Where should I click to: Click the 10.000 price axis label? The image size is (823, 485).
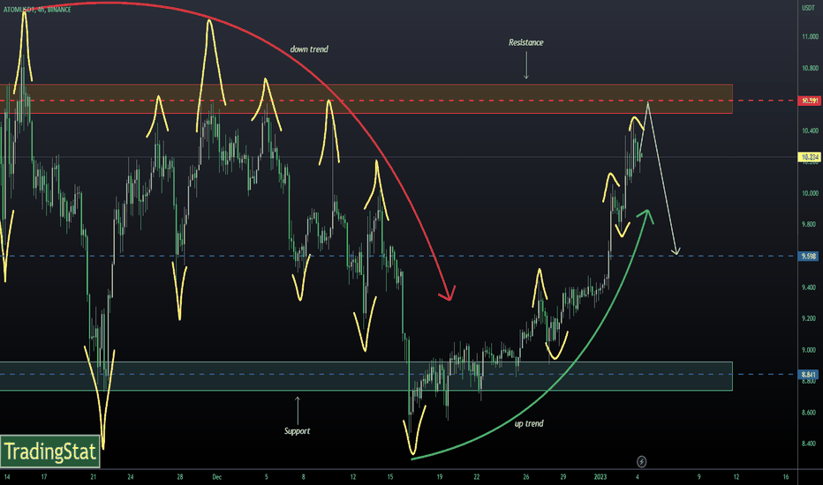(x=810, y=193)
